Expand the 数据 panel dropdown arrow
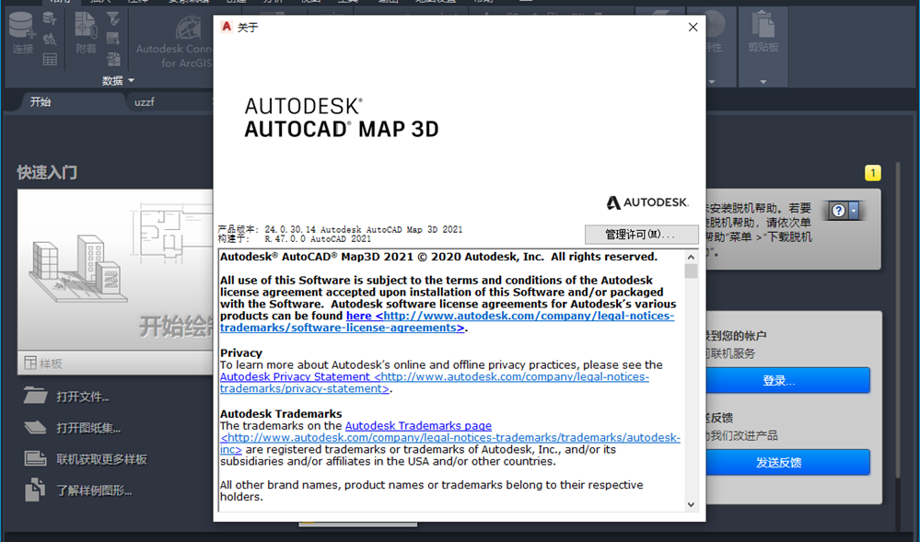Screen dimensions: 920x542 [131, 80]
